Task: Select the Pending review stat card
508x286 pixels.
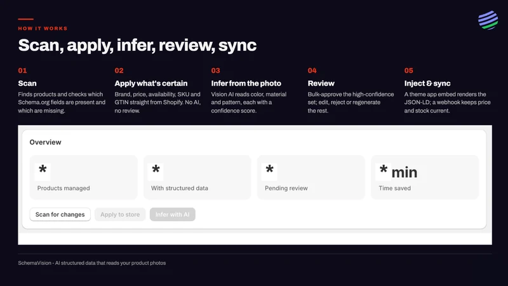Action: (x=311, y=177)
